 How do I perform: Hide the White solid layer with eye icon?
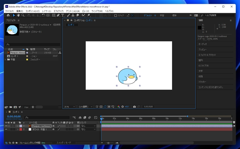6,129
